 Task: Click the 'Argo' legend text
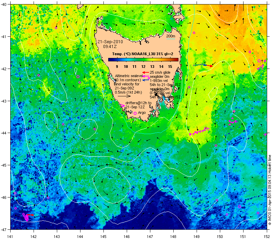click(x=142, y=113)
